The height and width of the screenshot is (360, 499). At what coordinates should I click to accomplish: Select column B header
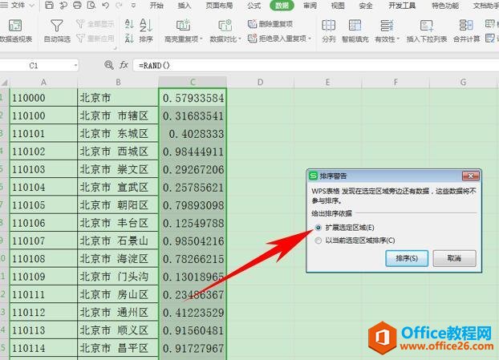click(118, 82)
